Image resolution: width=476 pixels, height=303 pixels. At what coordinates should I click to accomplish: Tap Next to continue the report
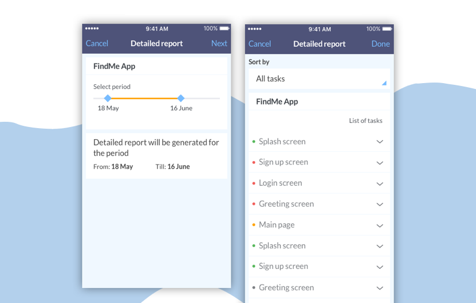(x=219, y=43)
